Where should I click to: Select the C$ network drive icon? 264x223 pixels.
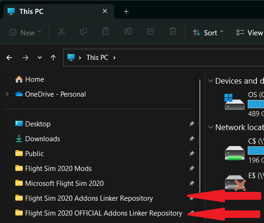click(x=235, y=153)
